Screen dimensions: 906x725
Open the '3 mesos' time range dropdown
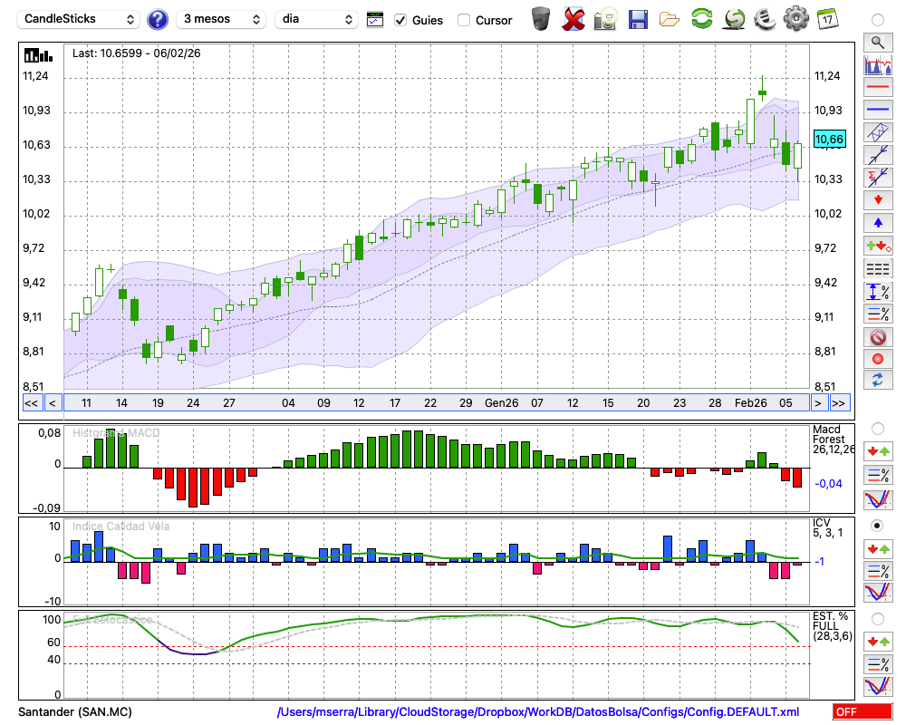221,19
